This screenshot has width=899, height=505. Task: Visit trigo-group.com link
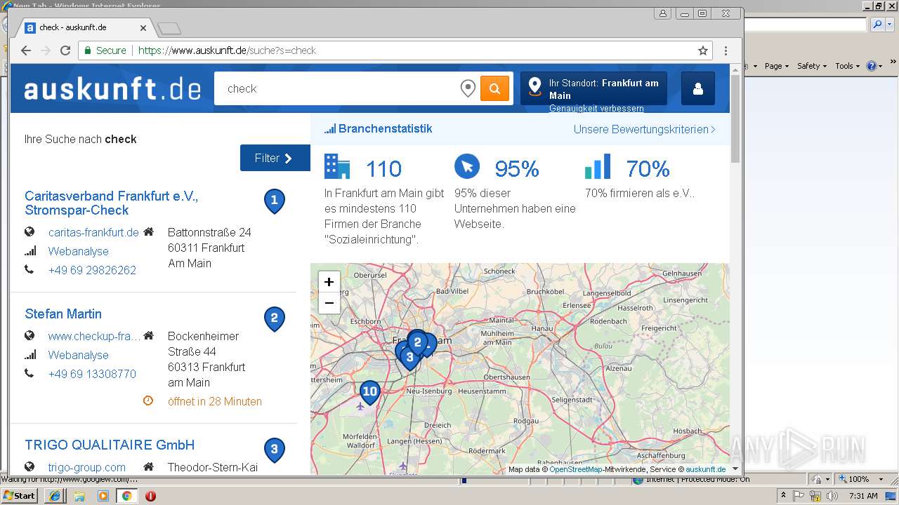(86, 467)
